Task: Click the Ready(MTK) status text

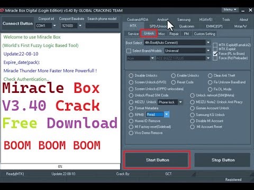Action: [15, 174]
